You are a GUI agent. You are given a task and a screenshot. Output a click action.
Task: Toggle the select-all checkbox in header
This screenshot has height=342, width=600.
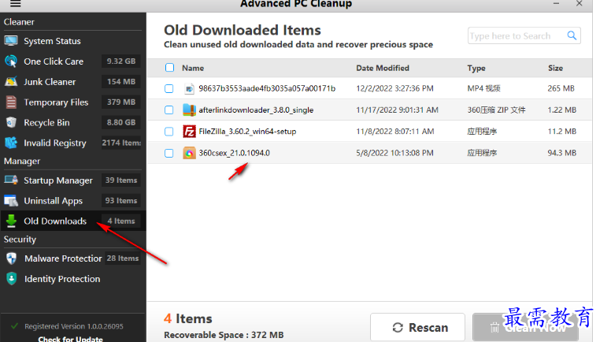169,68
